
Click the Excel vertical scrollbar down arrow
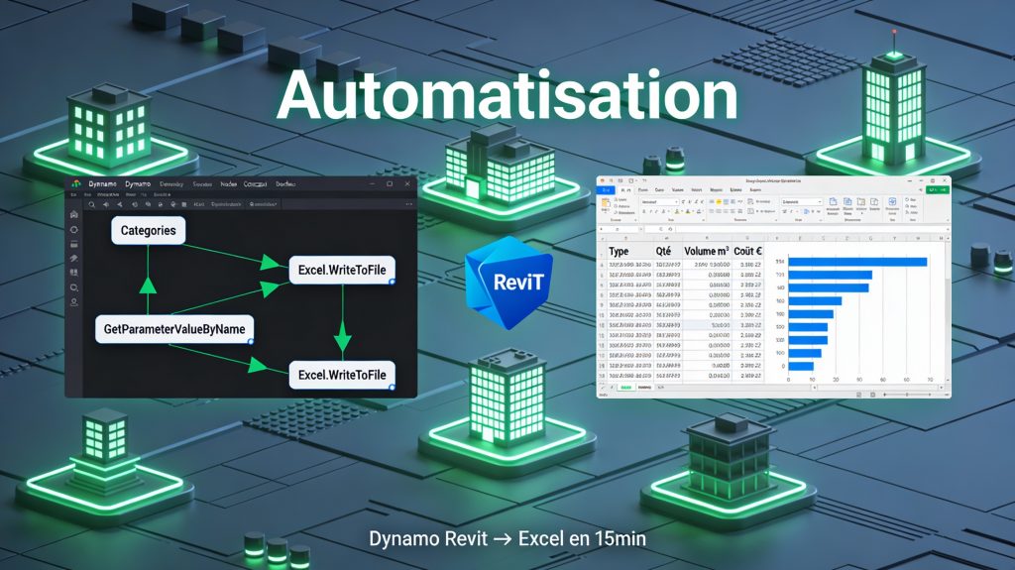[x=948, y=380]
